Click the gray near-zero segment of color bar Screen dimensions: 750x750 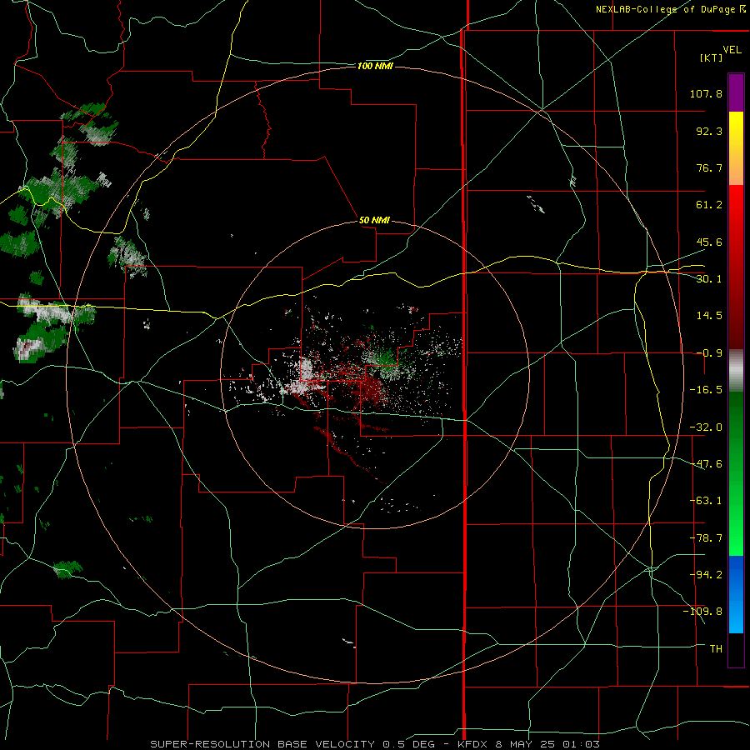[736, 371]
